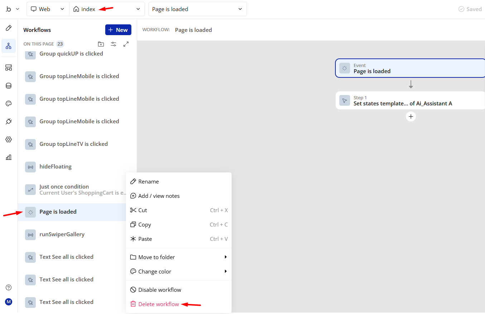Open the Design tab pencil icon
Image resolution: width=485 pixels, height=314 pixels.
tap(9, 28)
